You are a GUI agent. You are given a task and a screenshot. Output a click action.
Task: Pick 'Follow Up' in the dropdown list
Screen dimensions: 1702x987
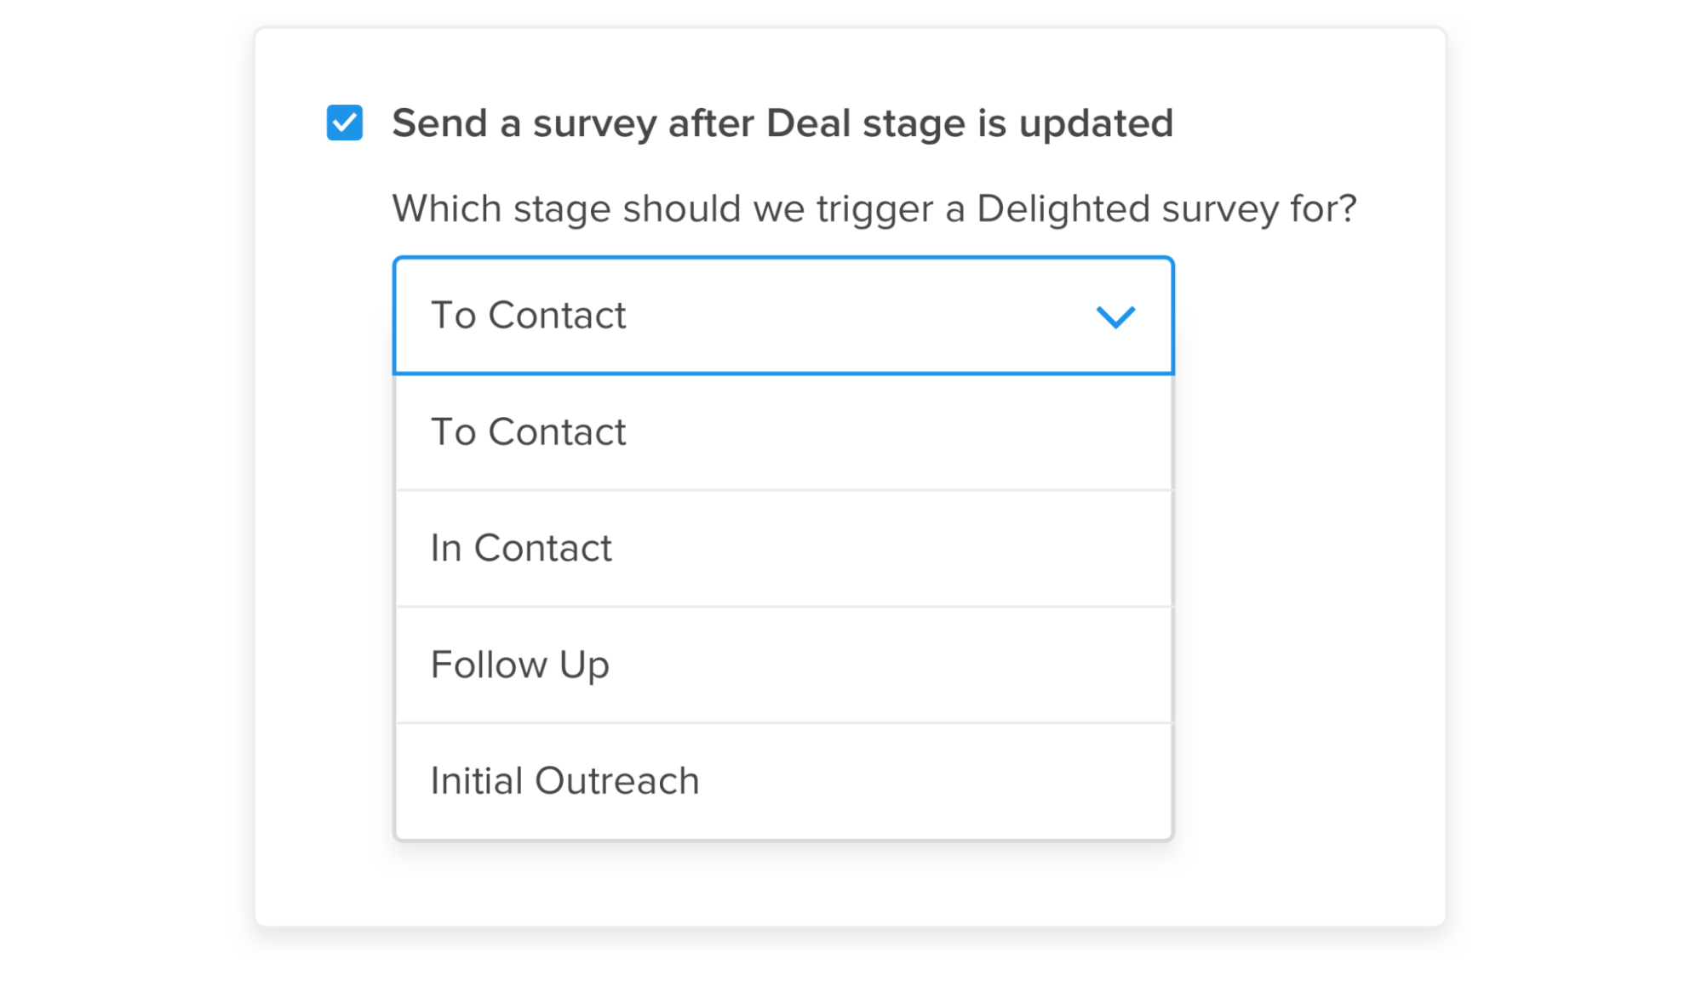[x=783, y=665]
